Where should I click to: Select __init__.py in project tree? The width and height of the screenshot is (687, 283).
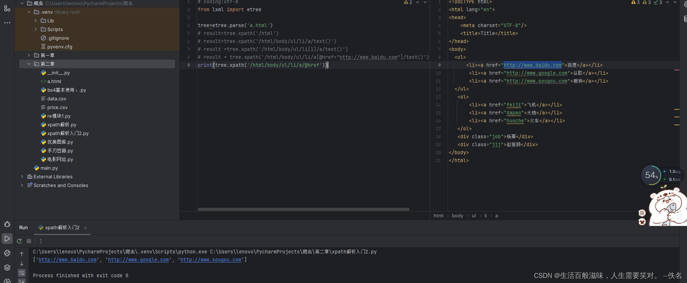[55, 73]
